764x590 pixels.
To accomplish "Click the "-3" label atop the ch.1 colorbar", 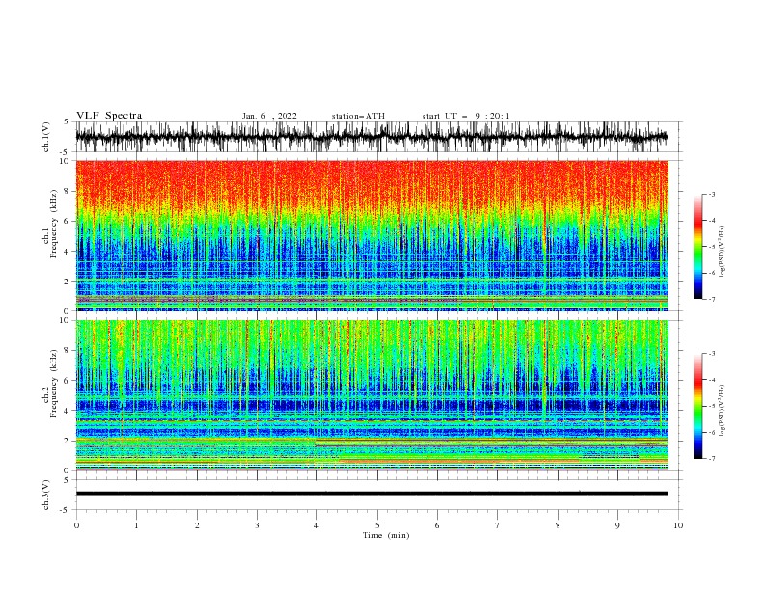I will coord(712,194).
